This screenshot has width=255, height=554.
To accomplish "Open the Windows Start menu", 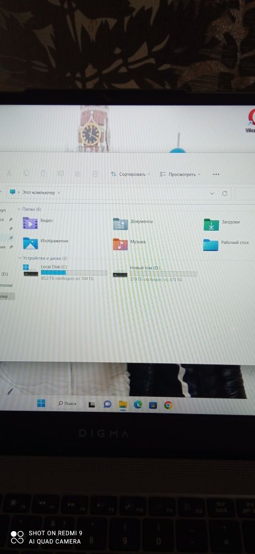I will [x=41, y=403].
